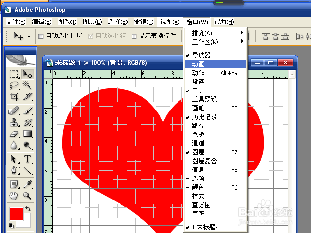The width and height of the screenshot is (311, 233).
Task: Select the History Brush tool
Action: click(x=27, y=122)
